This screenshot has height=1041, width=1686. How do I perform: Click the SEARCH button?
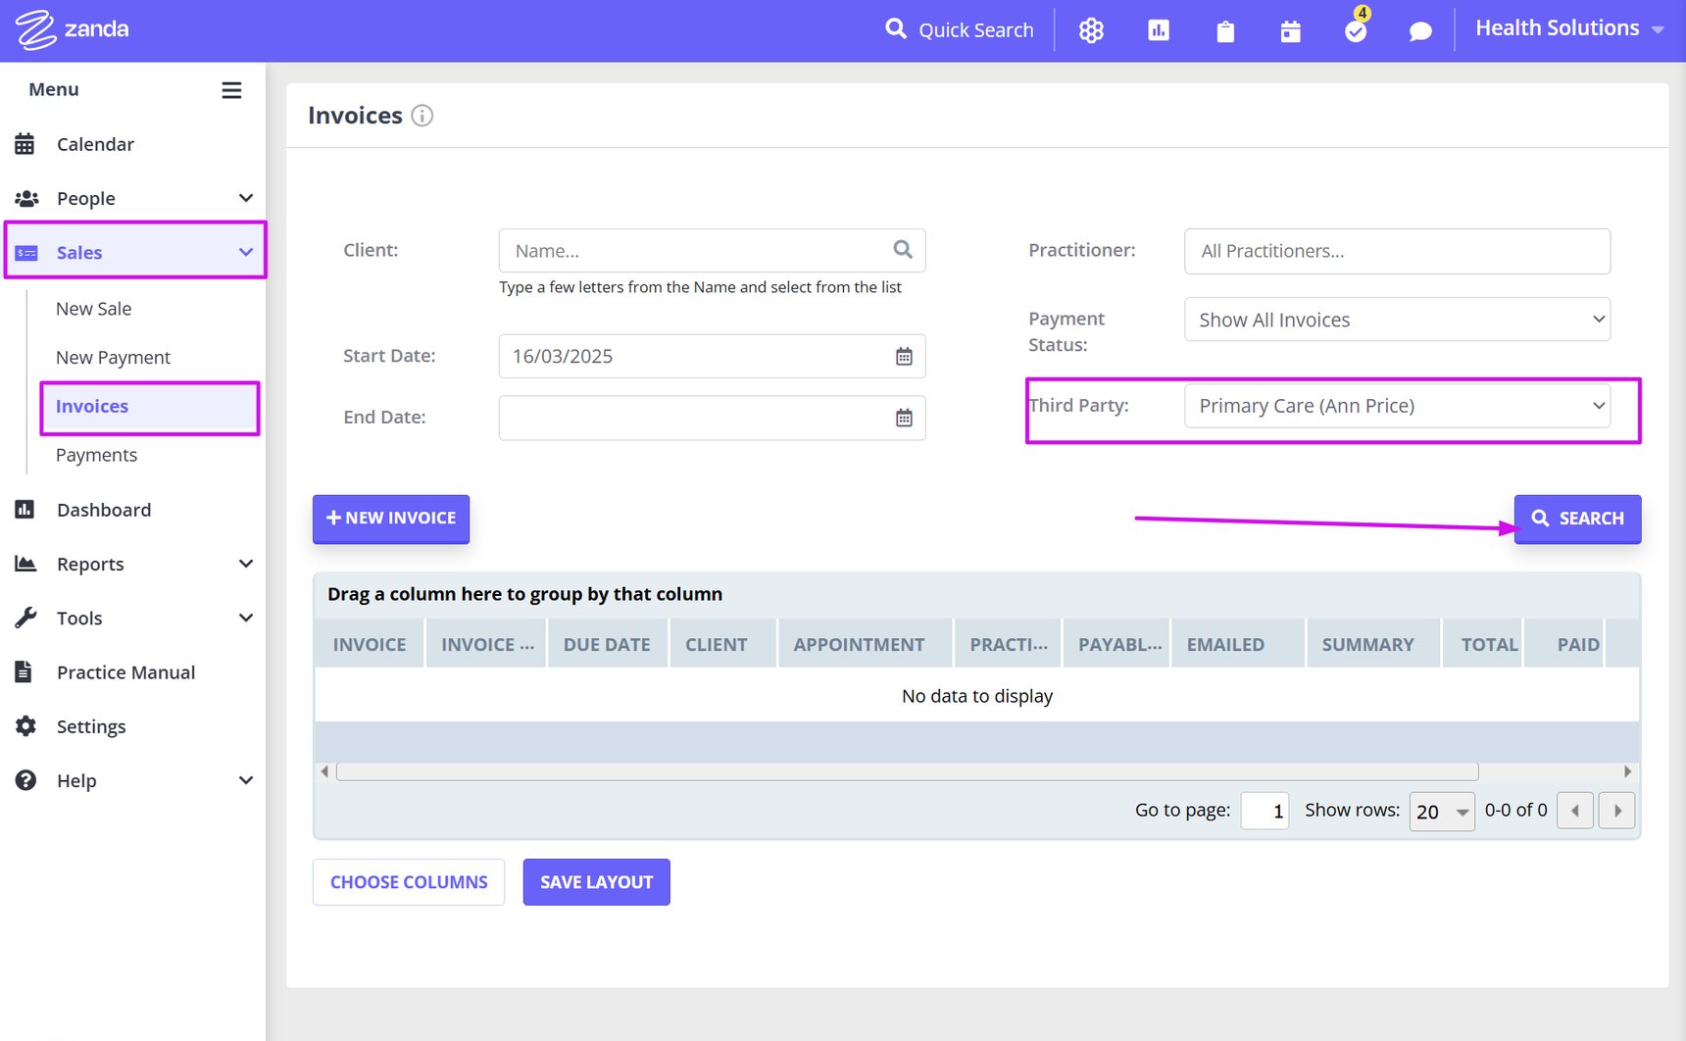coord(1576,519)
